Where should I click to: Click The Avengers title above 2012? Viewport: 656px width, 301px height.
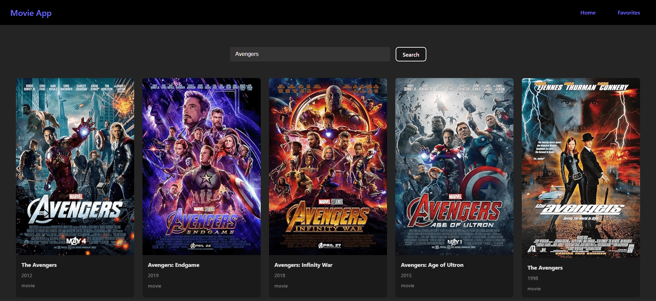[39, 265]
